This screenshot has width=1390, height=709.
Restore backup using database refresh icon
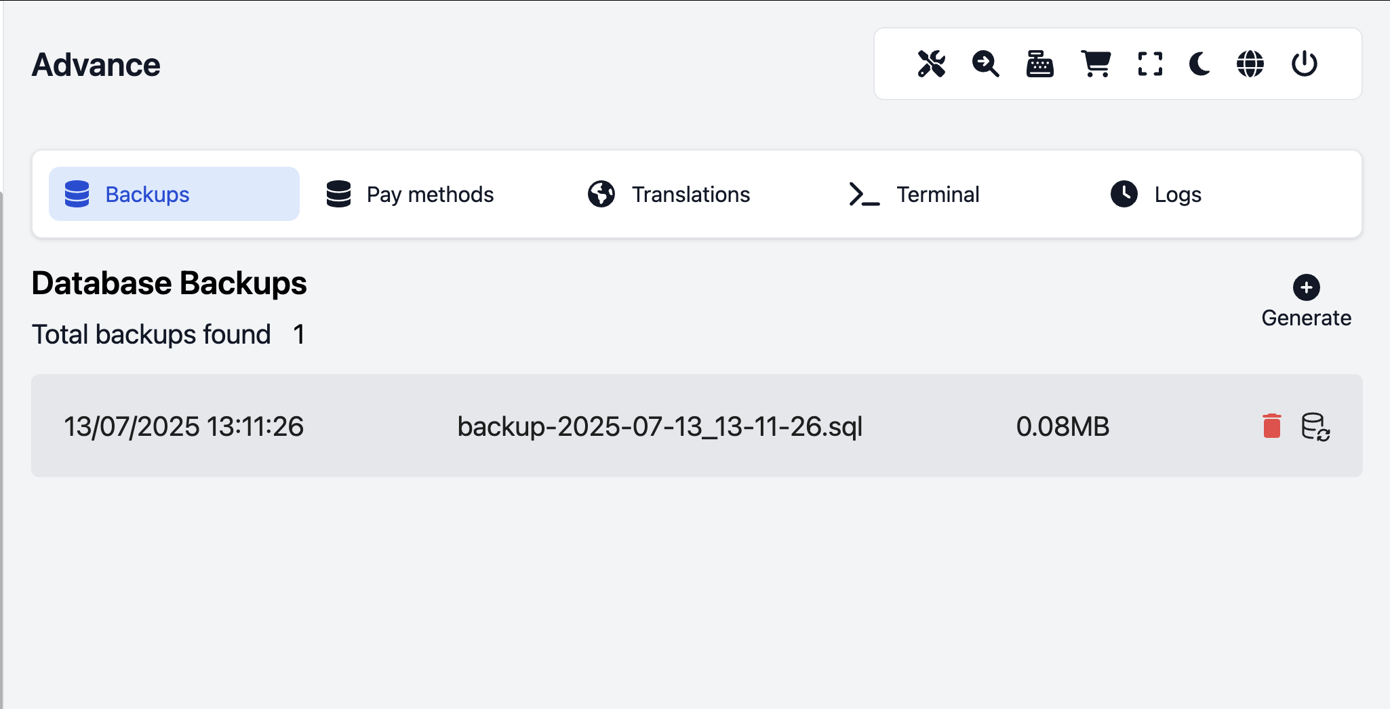pos(1315,427)
